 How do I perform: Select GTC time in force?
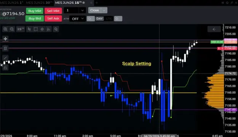[x=109, y=19]
